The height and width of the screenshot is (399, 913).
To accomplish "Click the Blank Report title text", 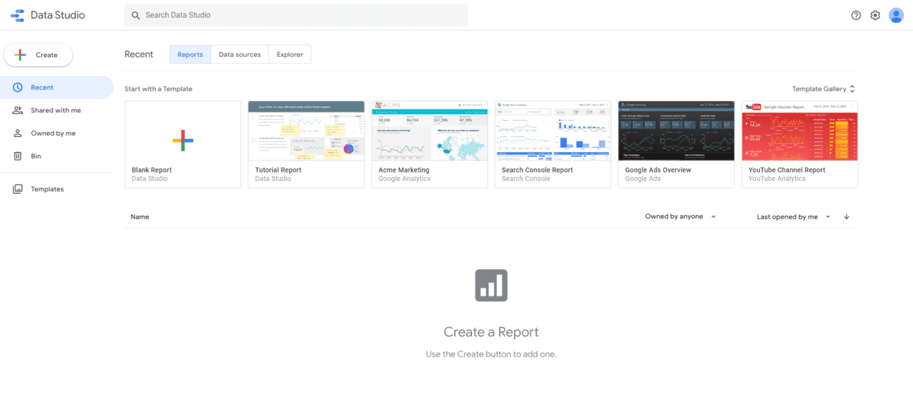I will pos(152,170).
